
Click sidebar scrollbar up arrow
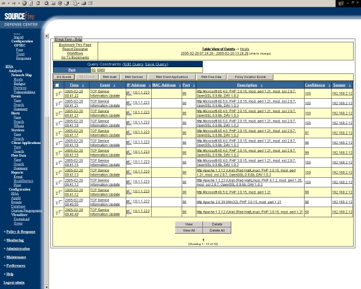pos(47,36)
